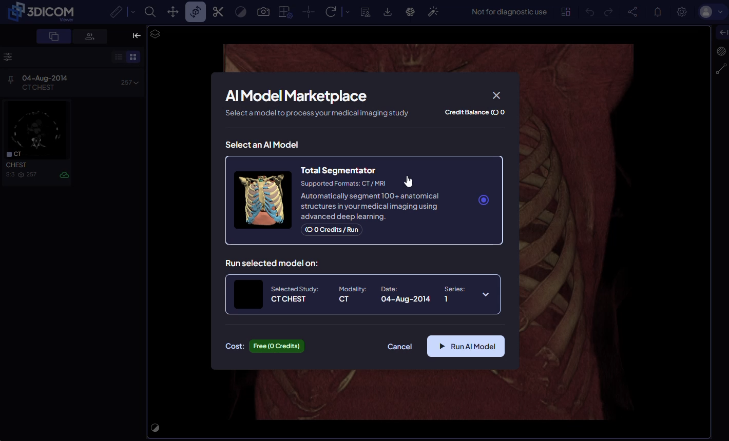Take a snapshot with the camera icon
The image size is (729, 441).
click(263, 12)
